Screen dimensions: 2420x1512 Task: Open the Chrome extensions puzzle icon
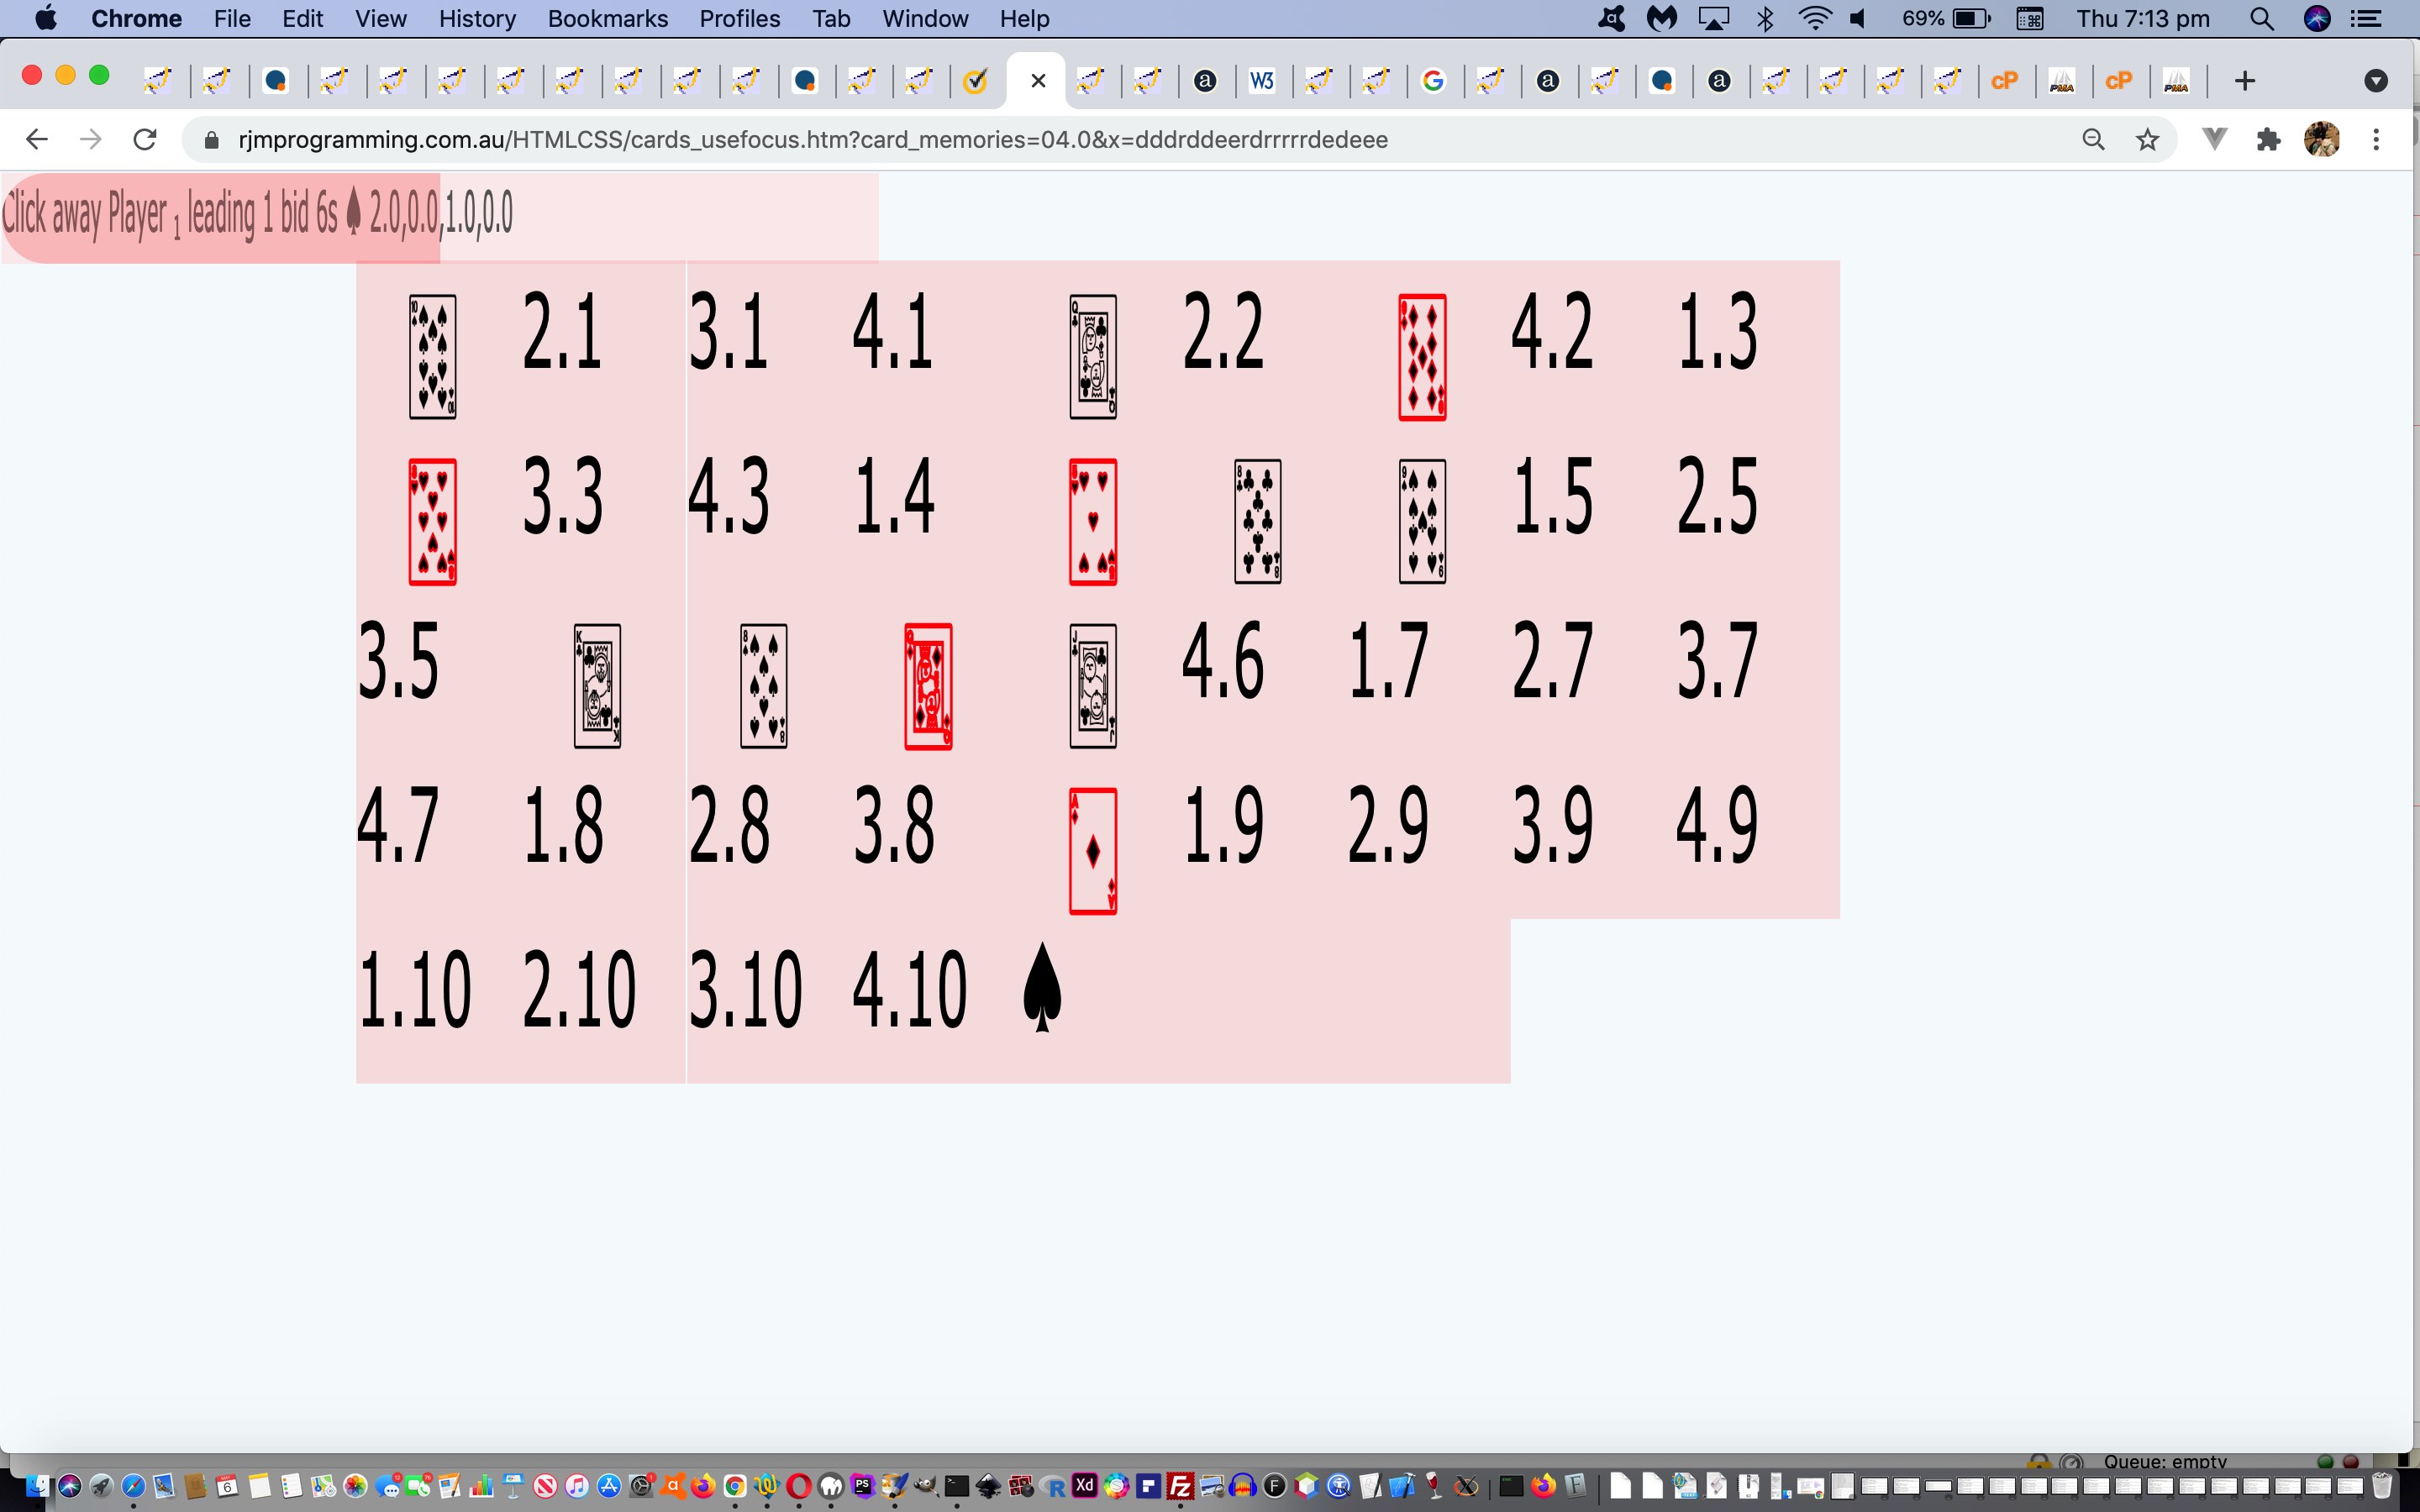point(2268,140)
